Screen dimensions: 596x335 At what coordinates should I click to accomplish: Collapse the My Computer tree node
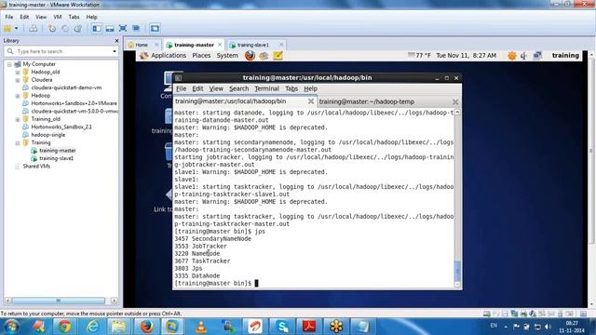pyautogui.click(x=9, y=64)
